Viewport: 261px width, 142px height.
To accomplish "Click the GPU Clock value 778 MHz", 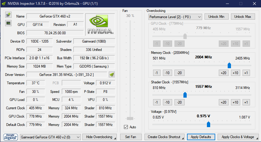I will click(36, 116).
